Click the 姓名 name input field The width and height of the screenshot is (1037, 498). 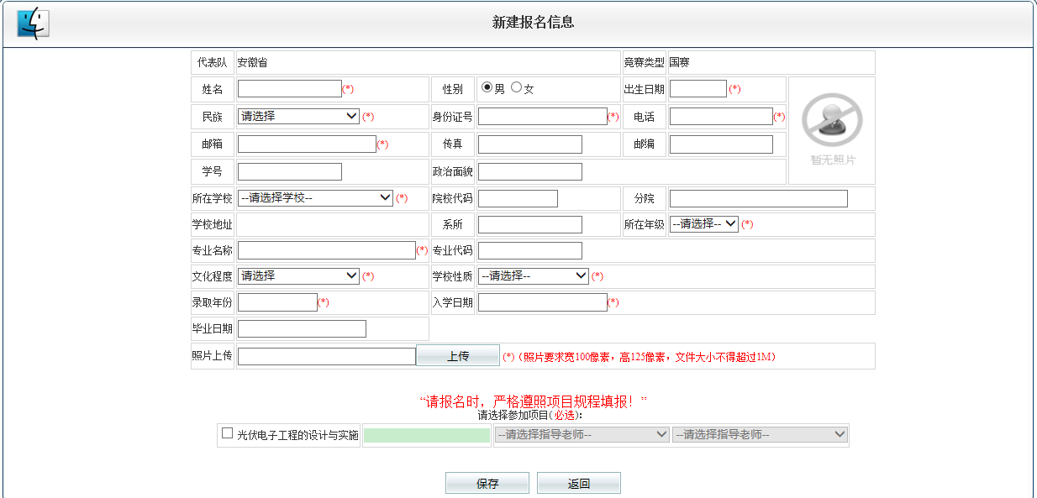point(289,88)
